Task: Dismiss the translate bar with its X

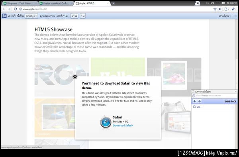Action: [x=235, y=16]
